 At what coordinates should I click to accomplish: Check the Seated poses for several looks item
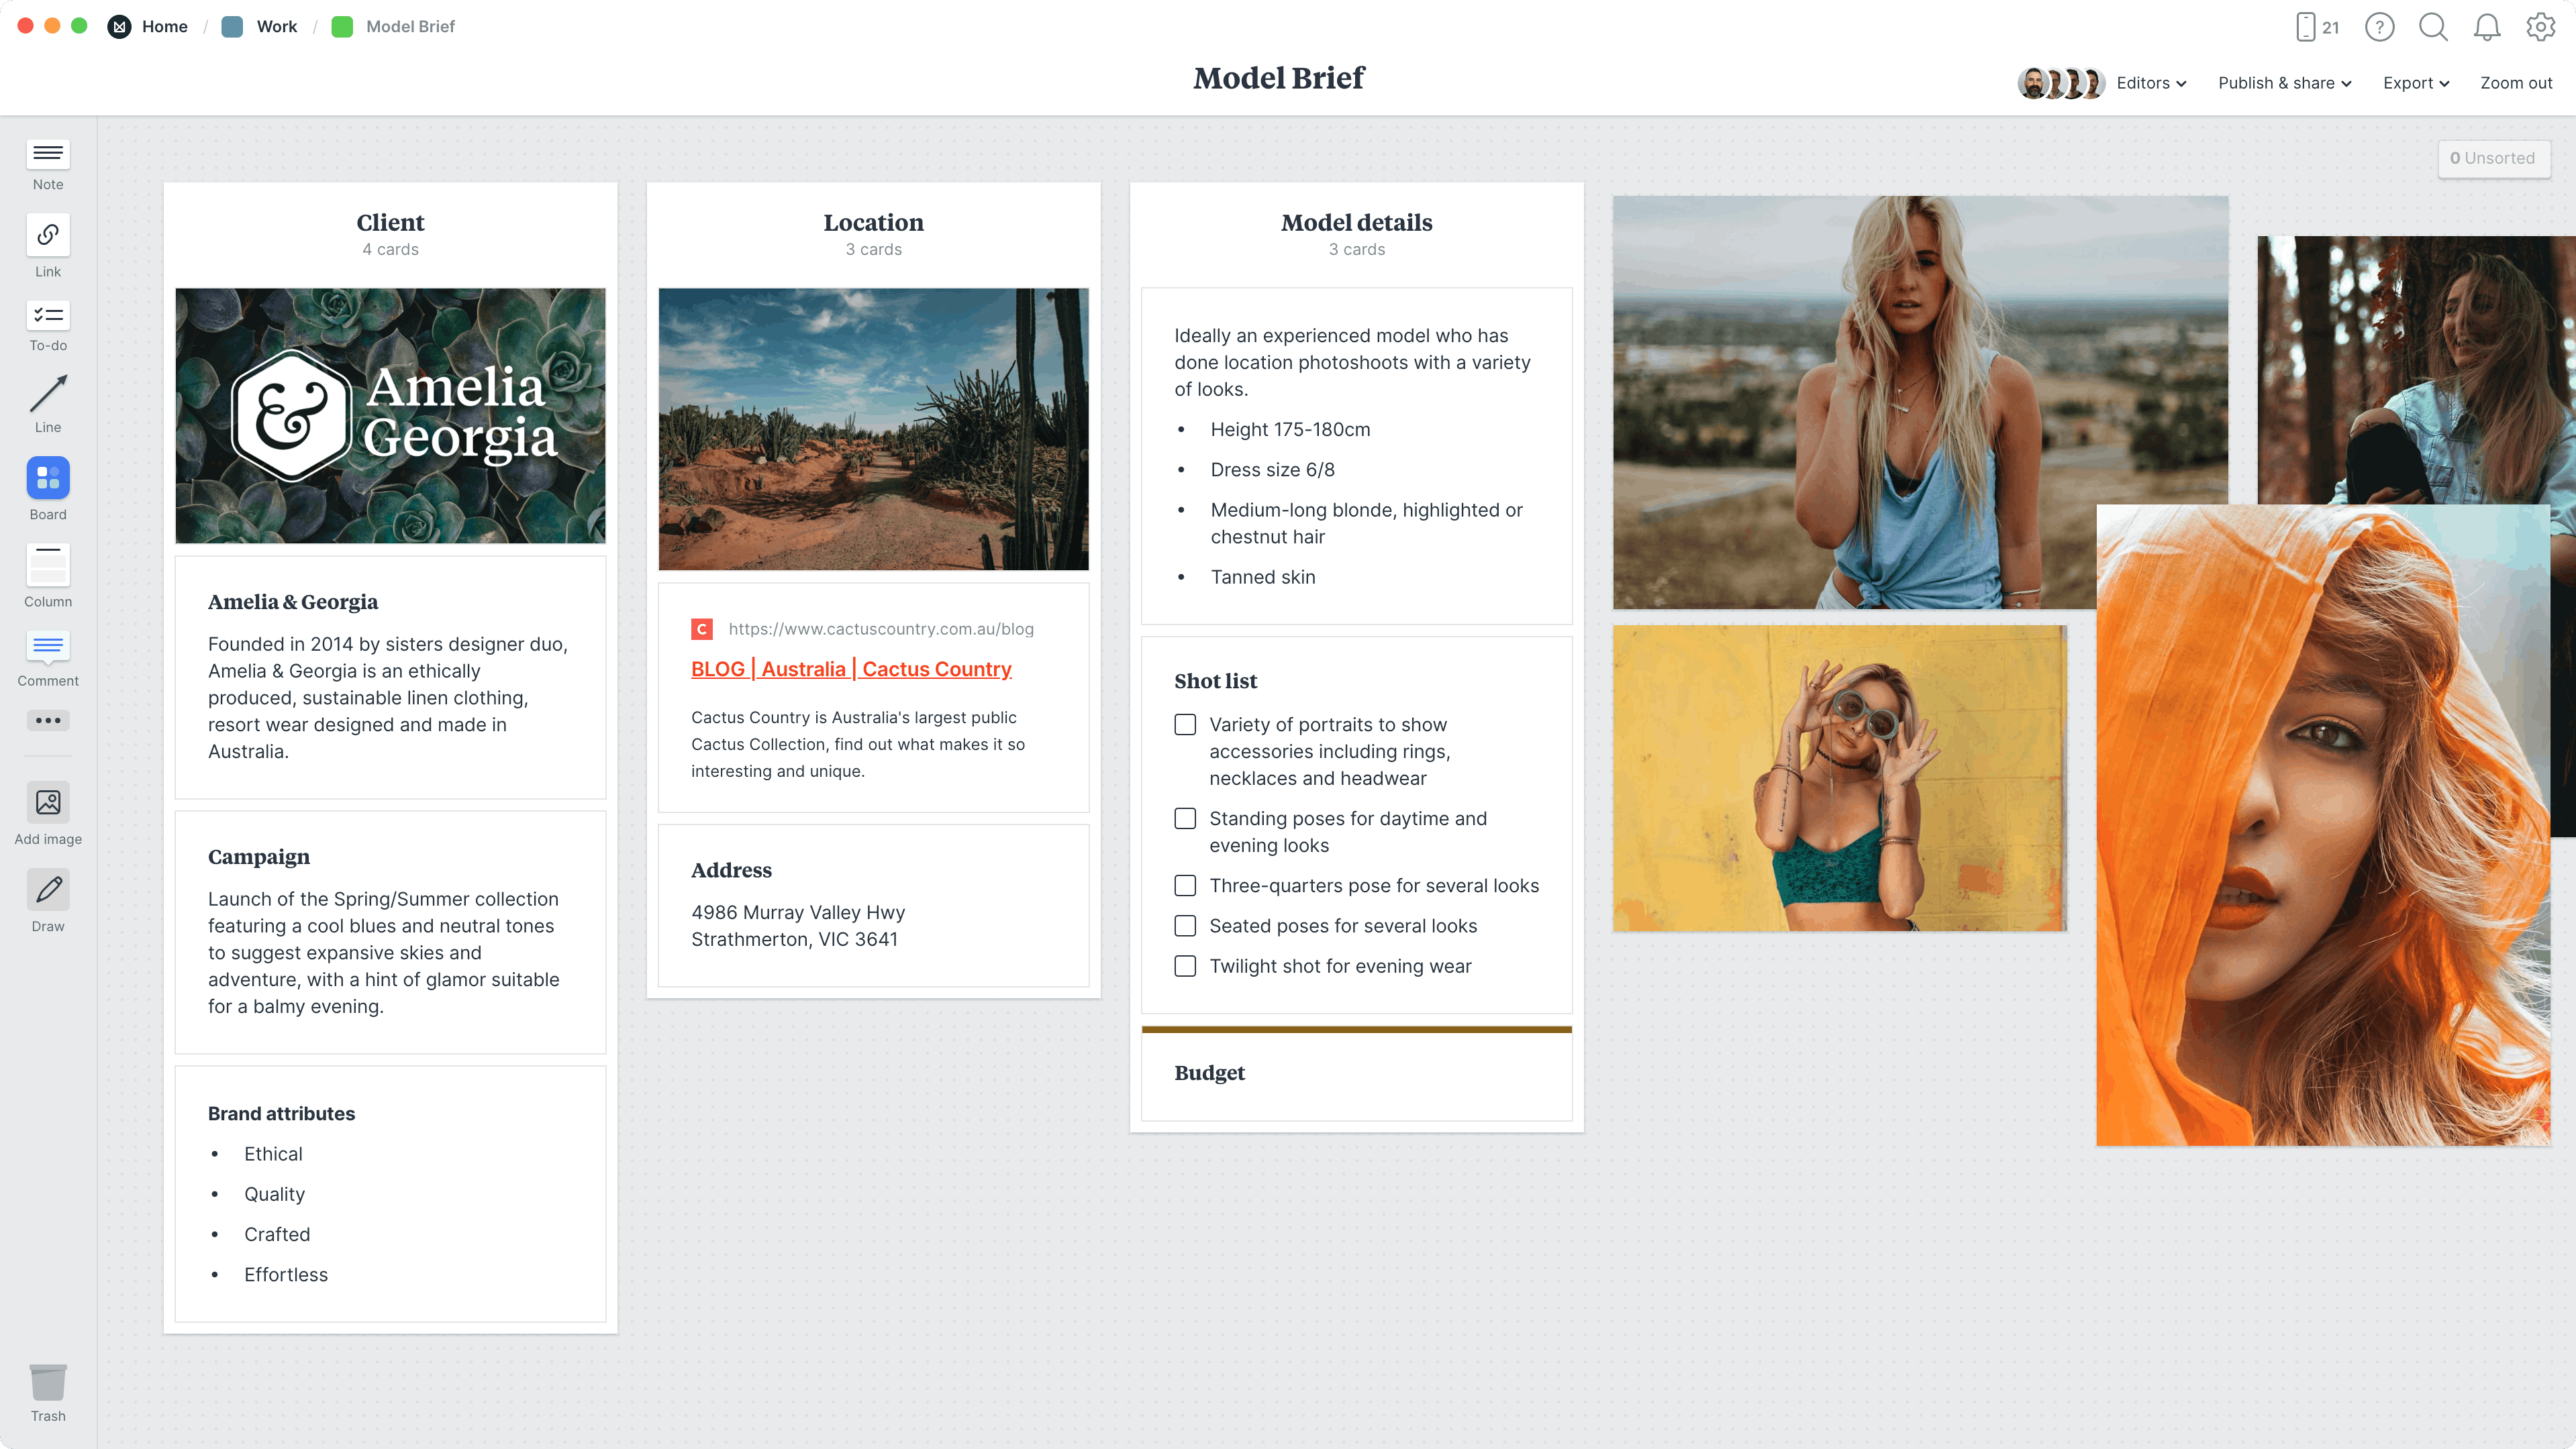[1185, 925]
